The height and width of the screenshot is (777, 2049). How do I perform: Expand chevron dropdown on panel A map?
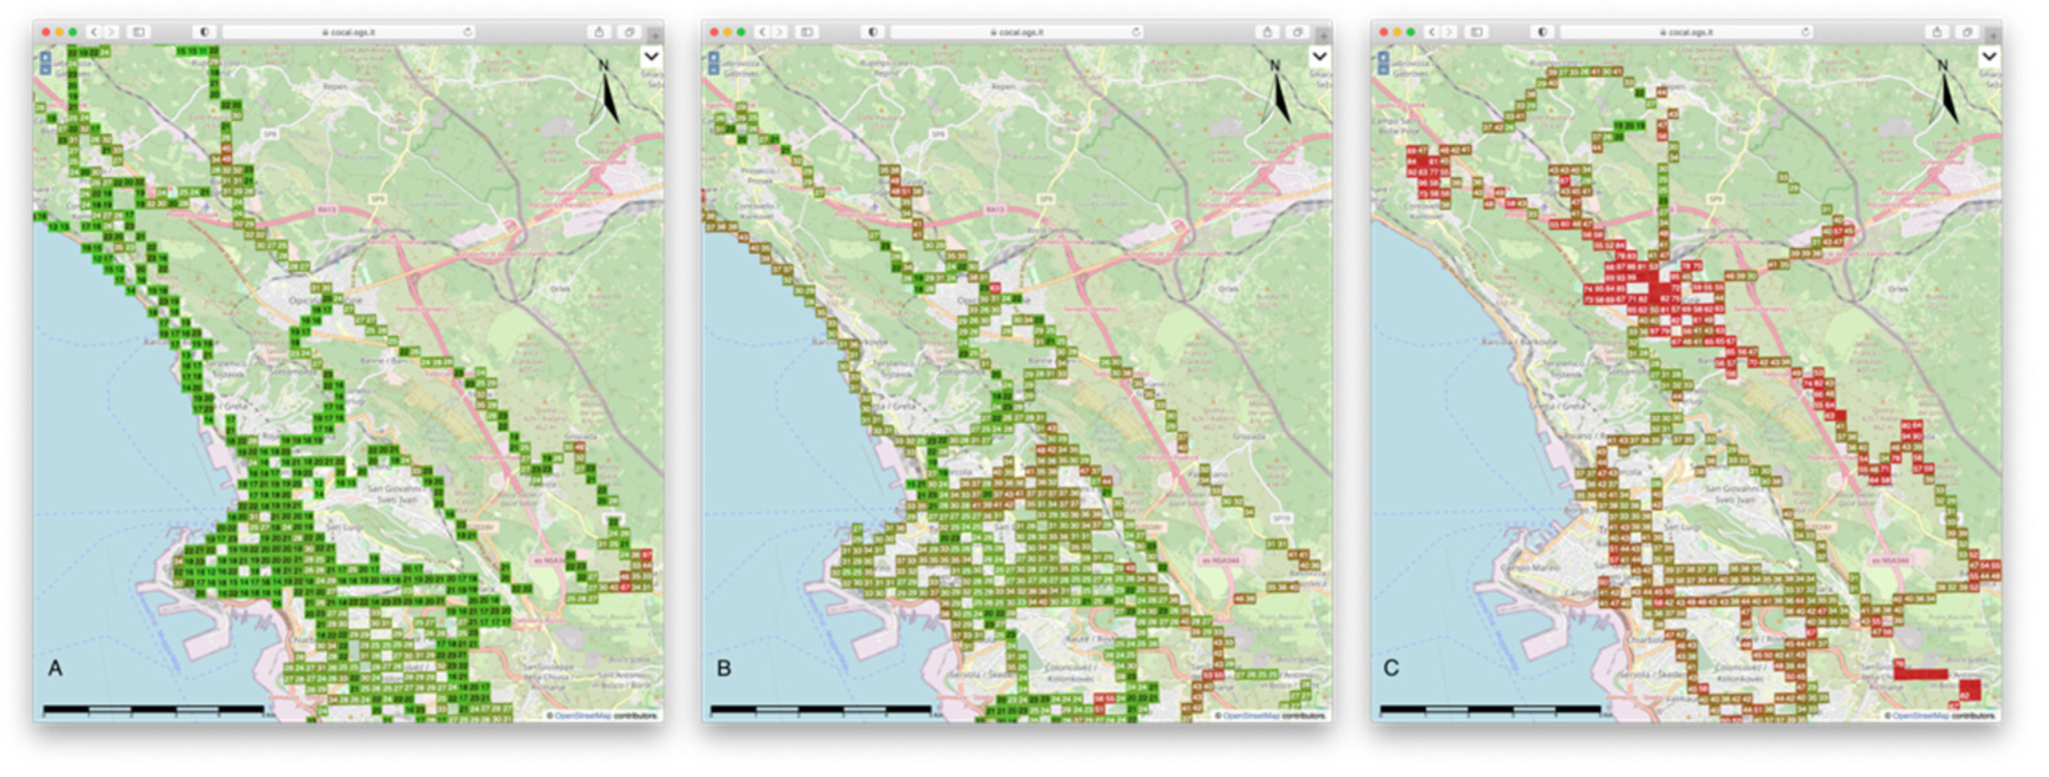click(651, 57)
